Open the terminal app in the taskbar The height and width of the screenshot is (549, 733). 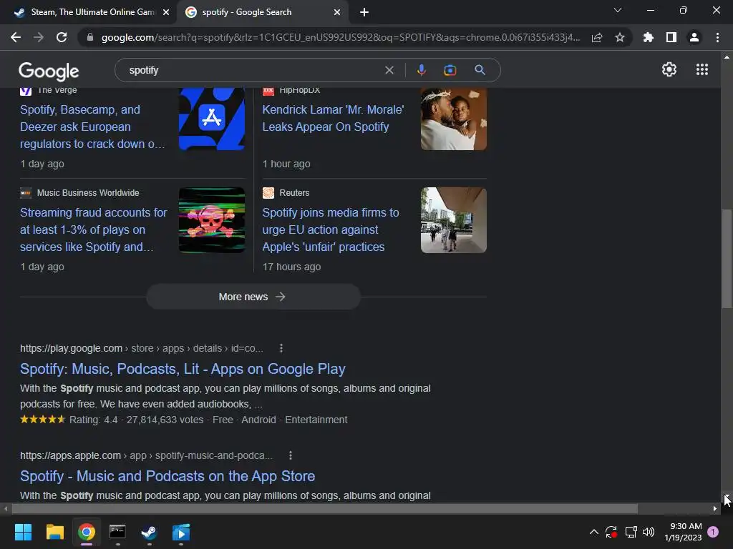click(117, 532)
